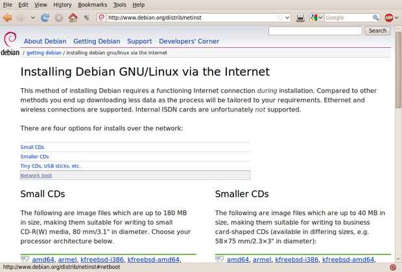Open the address bar history dropdown
Image resolution: width=402 pixels, height=272 pixels.
[287, 17]
